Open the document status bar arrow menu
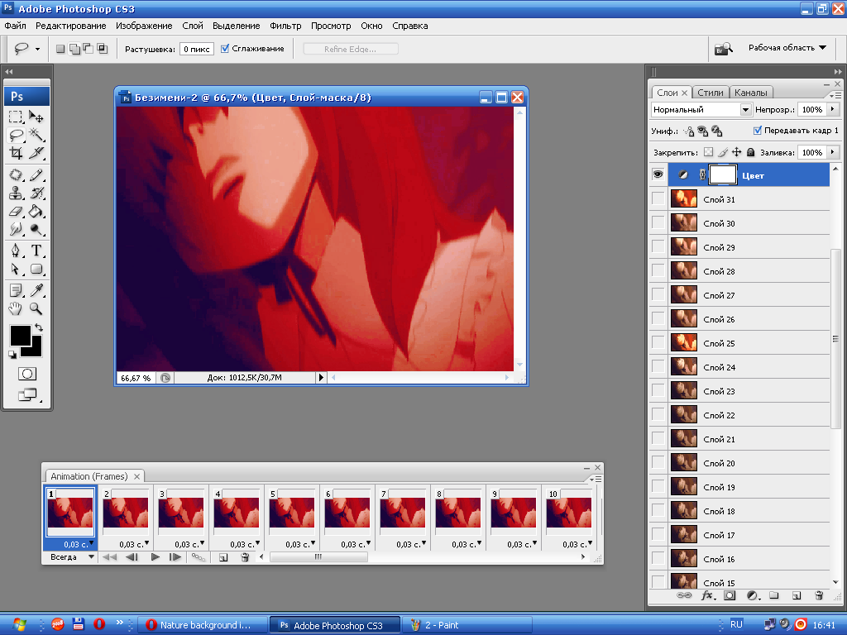The image size is (847, 635). tap(321, 377)
